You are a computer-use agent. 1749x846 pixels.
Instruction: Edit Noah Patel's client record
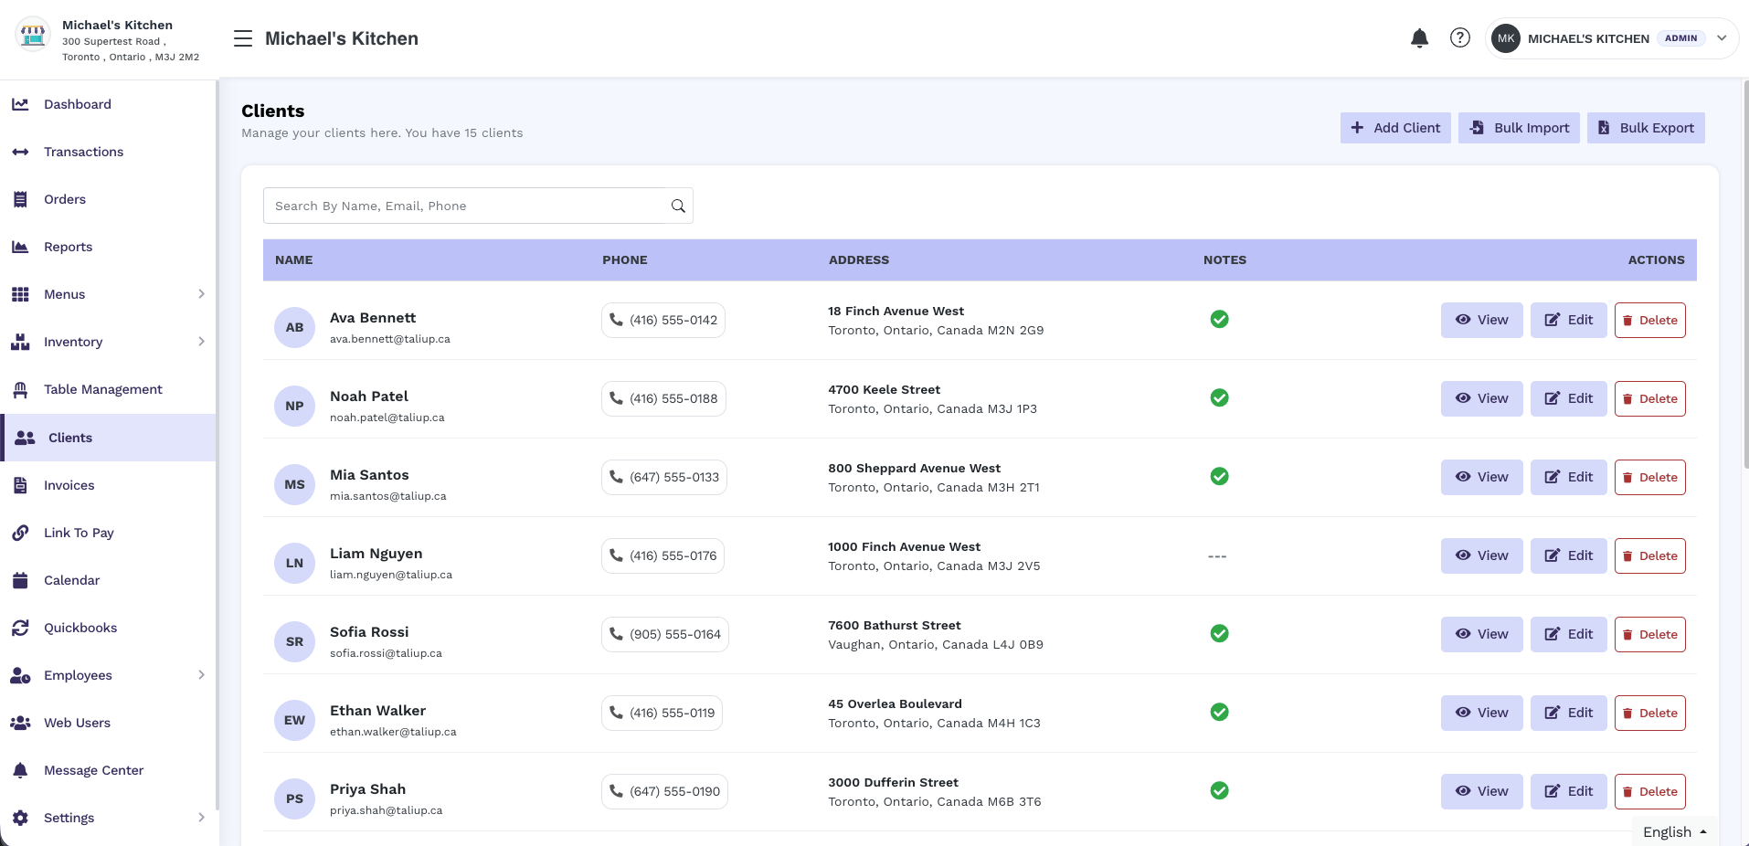click(x=1568, y=398)
